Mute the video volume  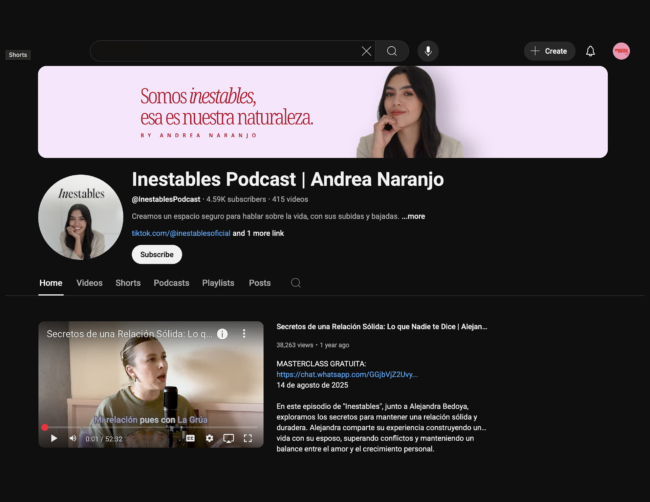pyautogui.click(x=73, y=438)
